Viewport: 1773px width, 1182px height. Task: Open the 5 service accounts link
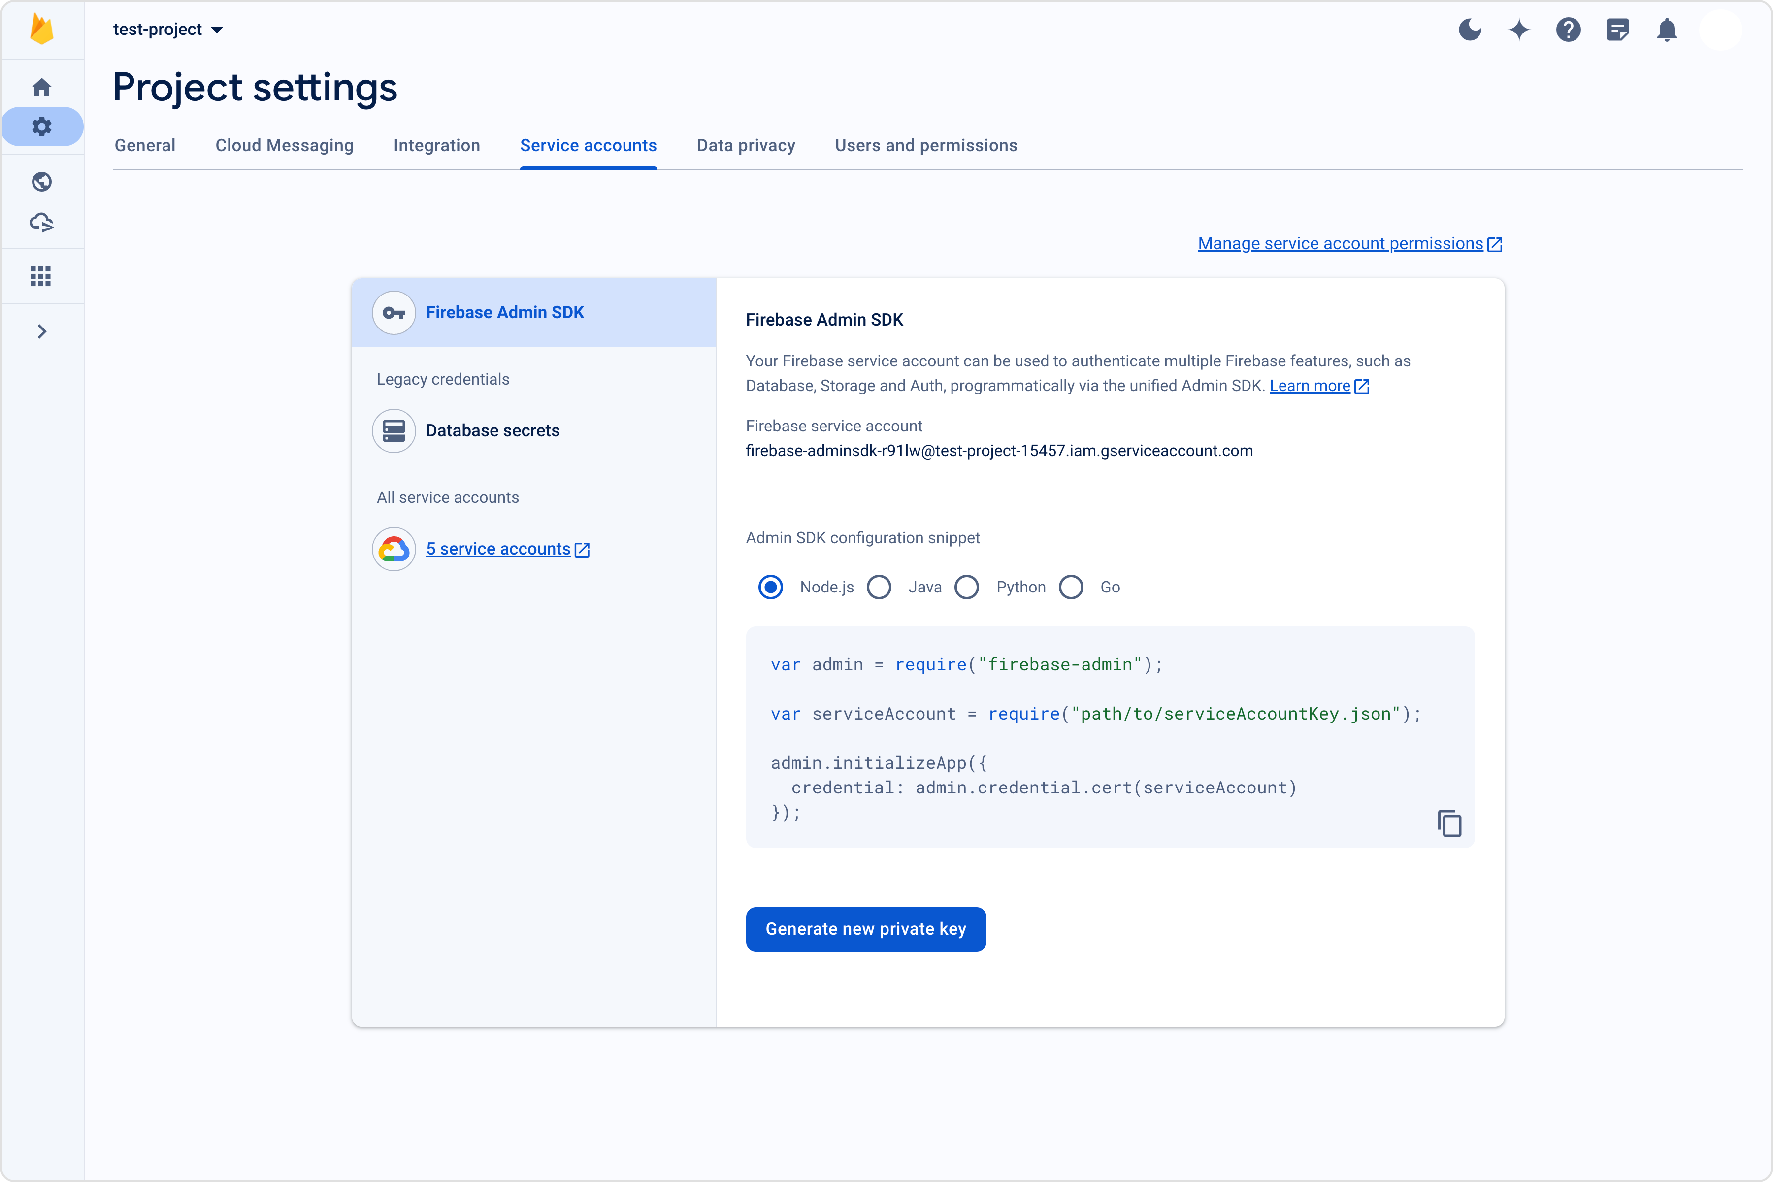coord(498,549)
